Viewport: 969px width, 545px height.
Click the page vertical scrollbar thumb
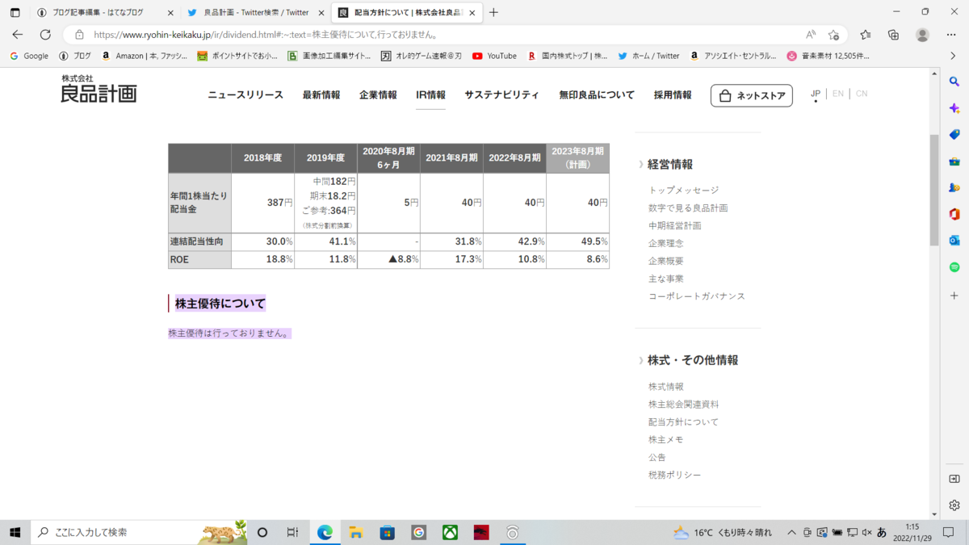coord(934,190)
